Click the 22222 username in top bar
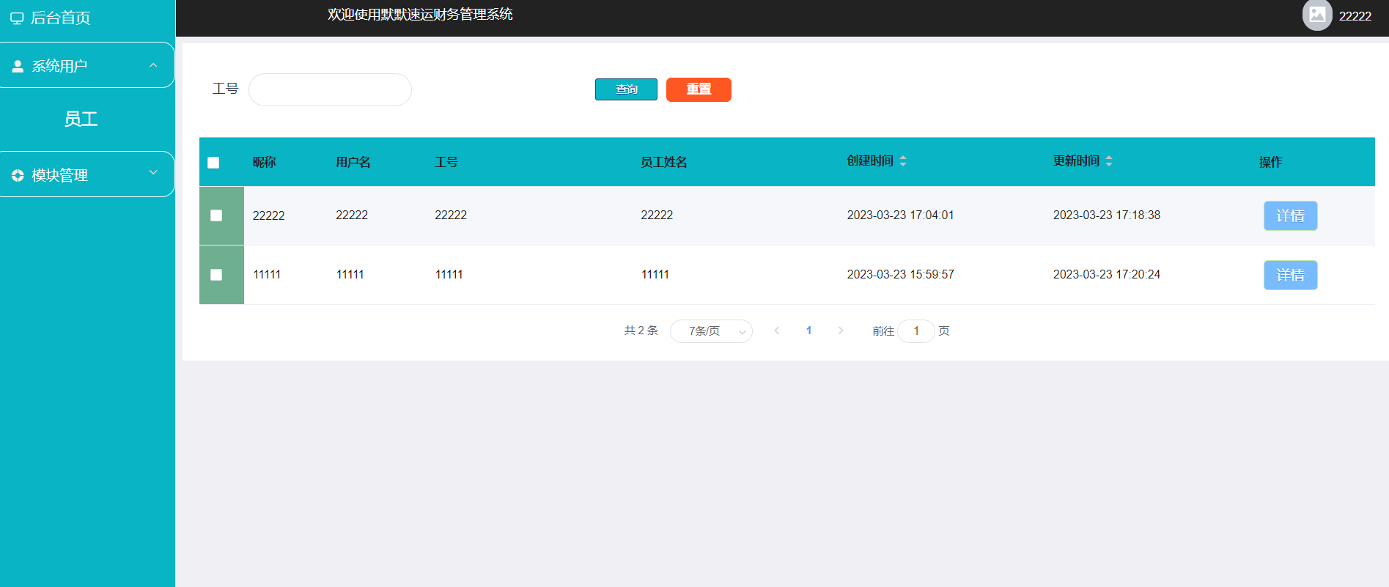 coord(1355,16)
